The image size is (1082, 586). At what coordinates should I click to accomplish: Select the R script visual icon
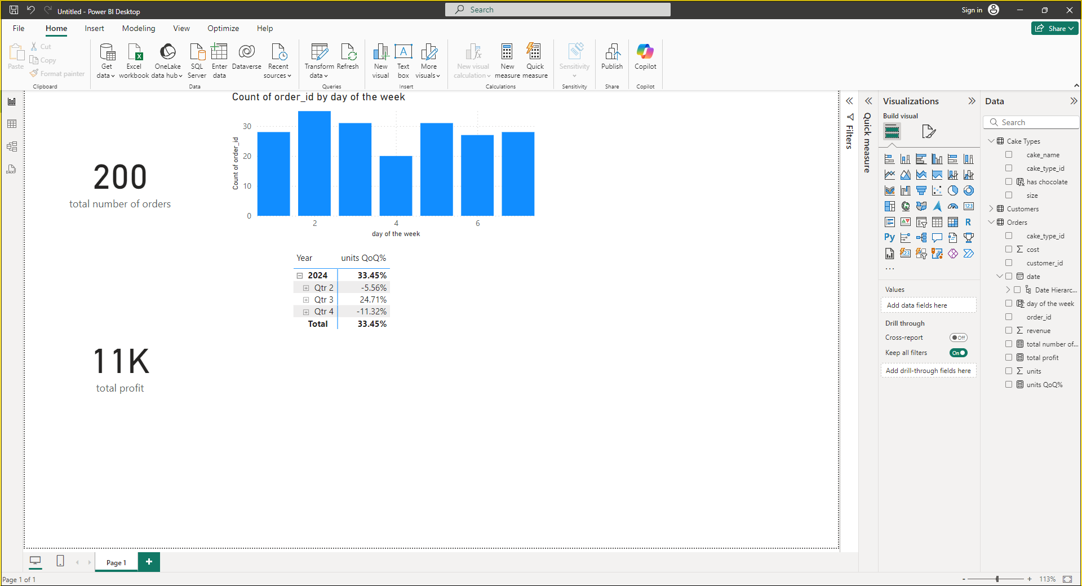[x=969, y=222]
